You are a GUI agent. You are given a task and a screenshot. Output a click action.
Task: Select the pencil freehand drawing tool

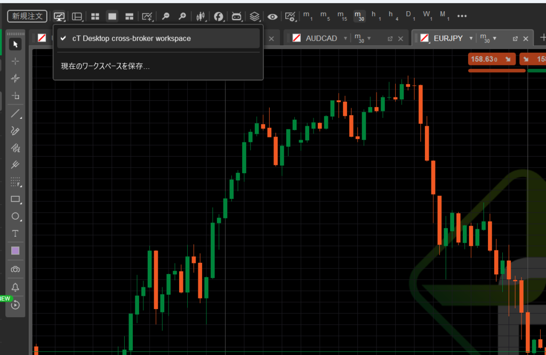coord(15,131)
